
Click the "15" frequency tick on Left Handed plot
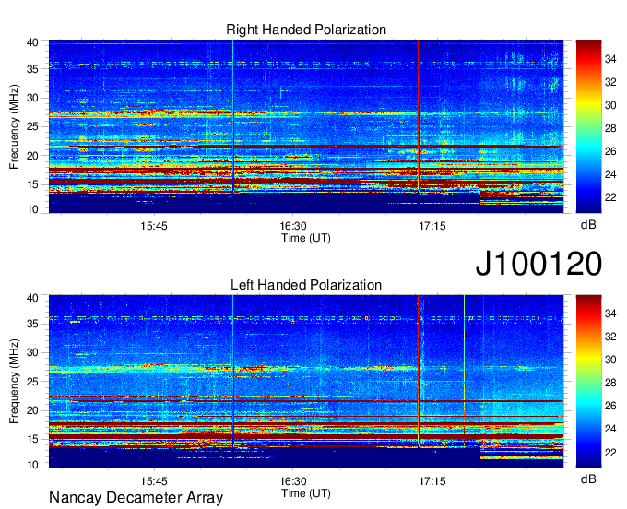pyautogui.click(x=32, y=440)
